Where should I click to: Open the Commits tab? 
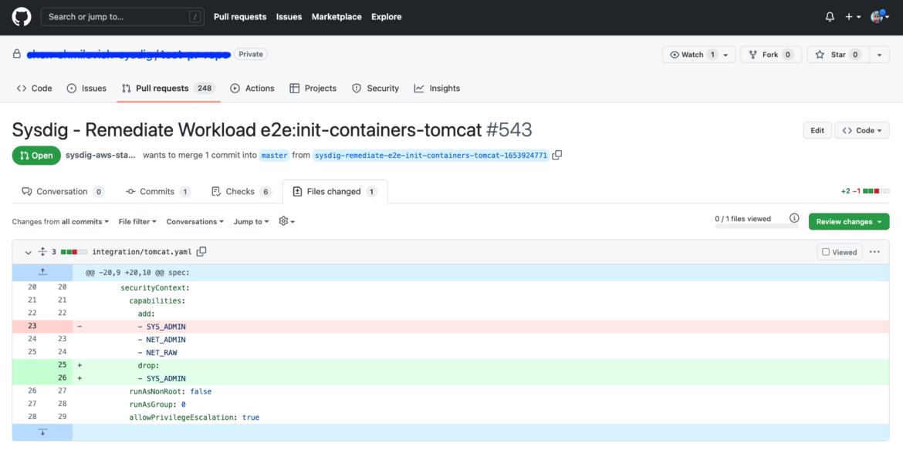click(158, 192)
